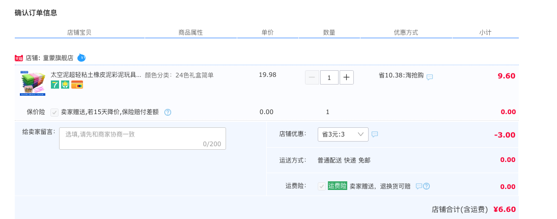Click the quantity input field showing 1
557x219 pixels.
[329, 77]
